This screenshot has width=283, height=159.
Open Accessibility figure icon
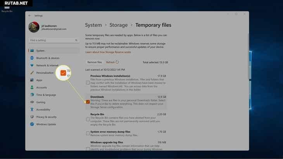[x=32, y=109]
